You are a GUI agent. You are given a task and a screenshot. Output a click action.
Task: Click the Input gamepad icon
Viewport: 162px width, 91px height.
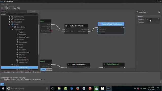tap(17, 45)
